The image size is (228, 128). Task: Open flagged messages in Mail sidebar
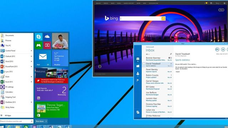click(138, 80)
